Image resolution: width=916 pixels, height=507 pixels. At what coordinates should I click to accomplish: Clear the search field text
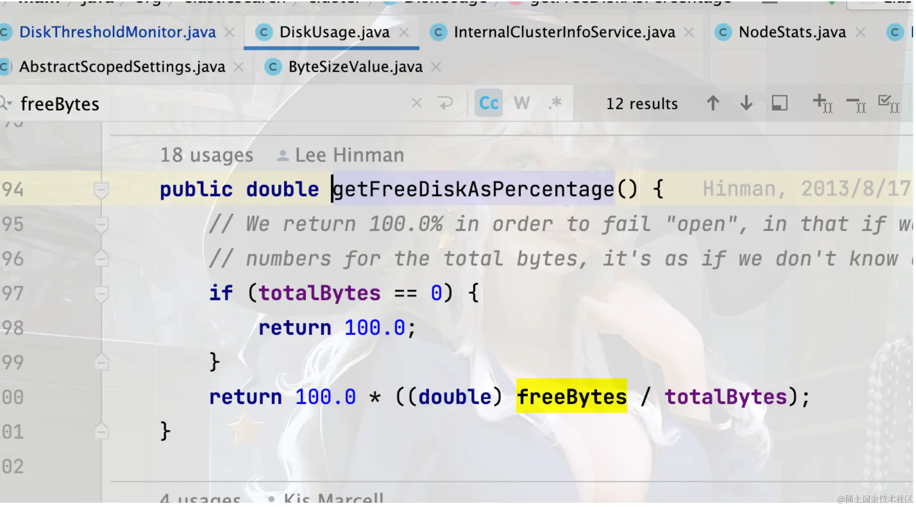pos(417,103)
